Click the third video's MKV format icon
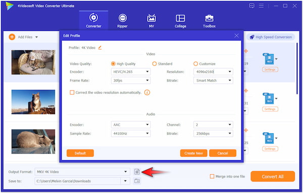303x193 pixels. coord(269,138)
